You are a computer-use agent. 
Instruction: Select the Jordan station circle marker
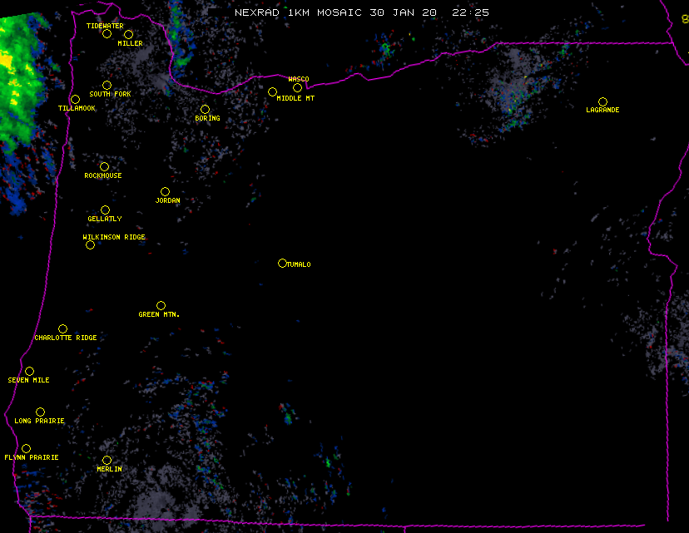[x=165, y=191]
